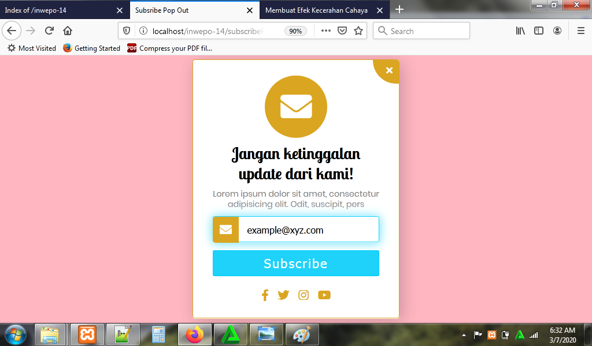Open XAMPP from the Windows taskbar
The image size is (592, 346).
click(x=87, y=334)
